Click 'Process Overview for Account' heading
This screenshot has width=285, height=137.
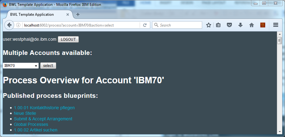(83, 80)
